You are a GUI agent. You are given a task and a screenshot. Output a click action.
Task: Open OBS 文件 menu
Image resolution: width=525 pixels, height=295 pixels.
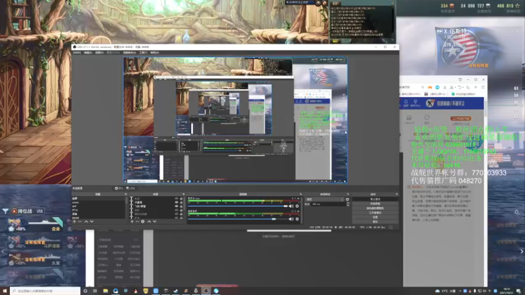pos(77,52)
